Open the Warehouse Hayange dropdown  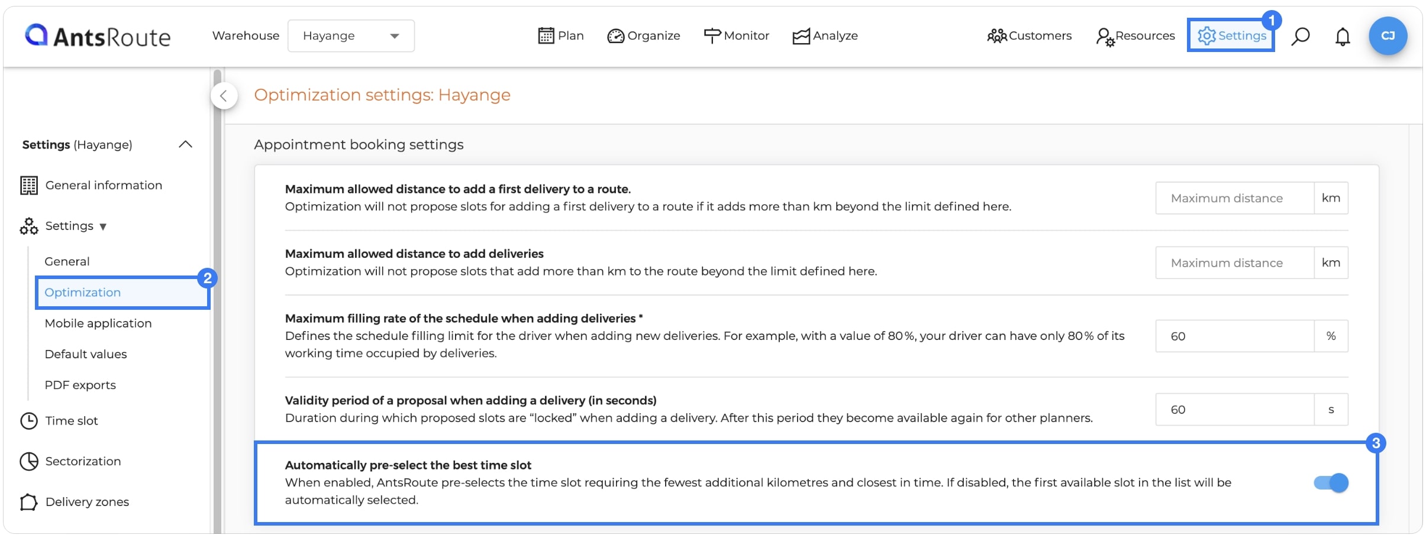coord(351,36)
